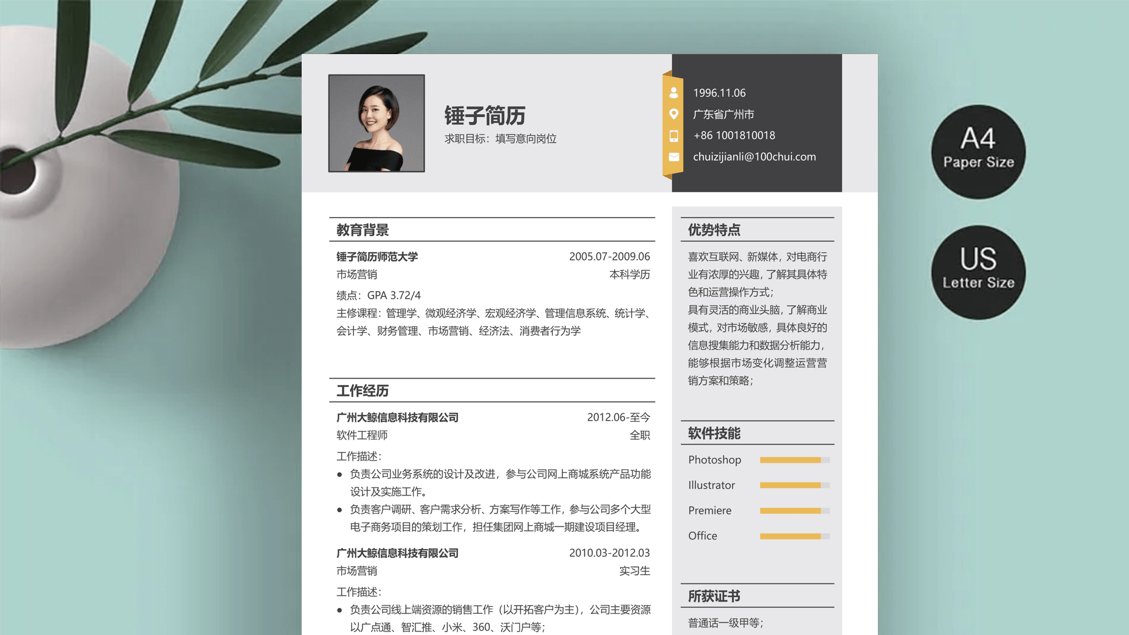
Task: Click the phone number +86 1001810018
Action: (x=734, y=136)
